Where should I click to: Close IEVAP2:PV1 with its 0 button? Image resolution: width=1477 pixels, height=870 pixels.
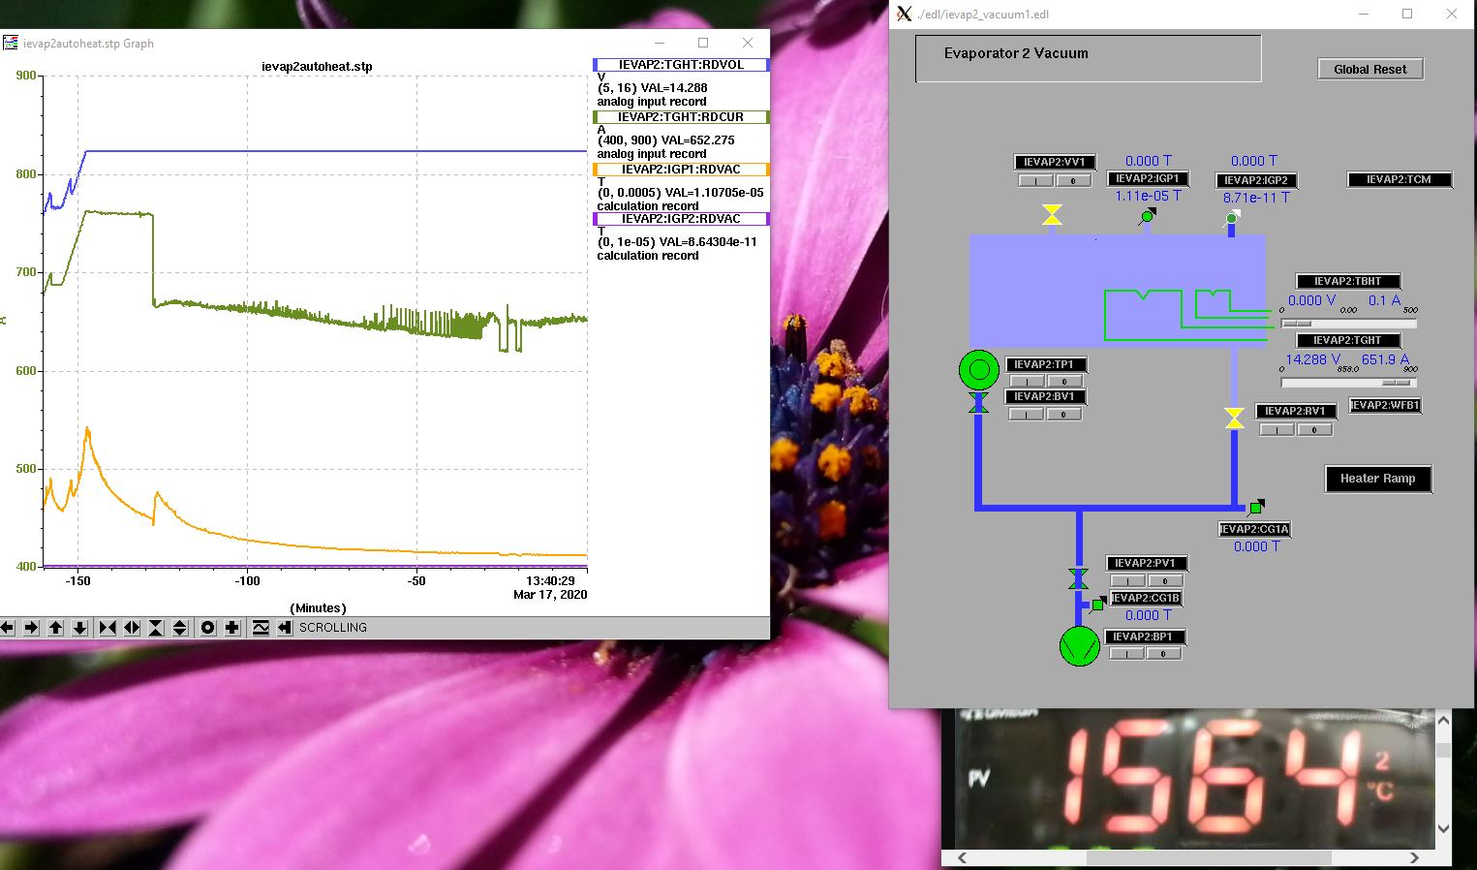coord(1165,581)
